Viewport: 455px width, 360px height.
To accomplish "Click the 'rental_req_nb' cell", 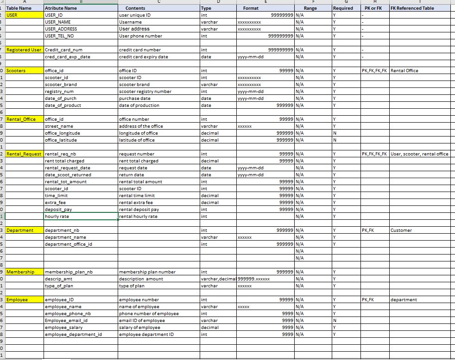I will (x=81, y=154).
